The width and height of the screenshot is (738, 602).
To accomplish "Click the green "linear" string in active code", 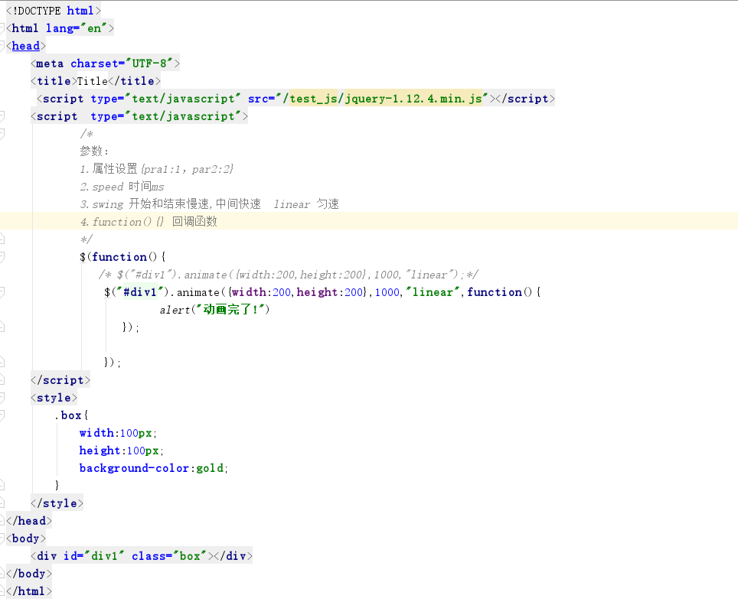I will tap(433, 292).
